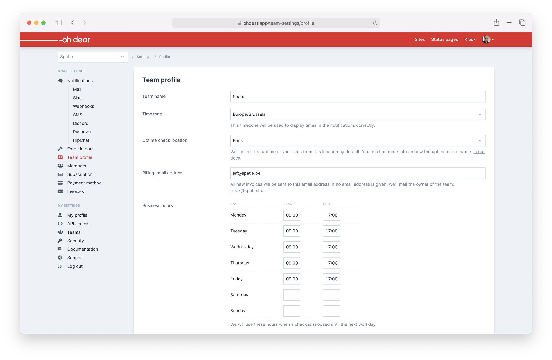552x360 pixels.
Task: Click Thursday end time field
Action: tap(331, 263)
